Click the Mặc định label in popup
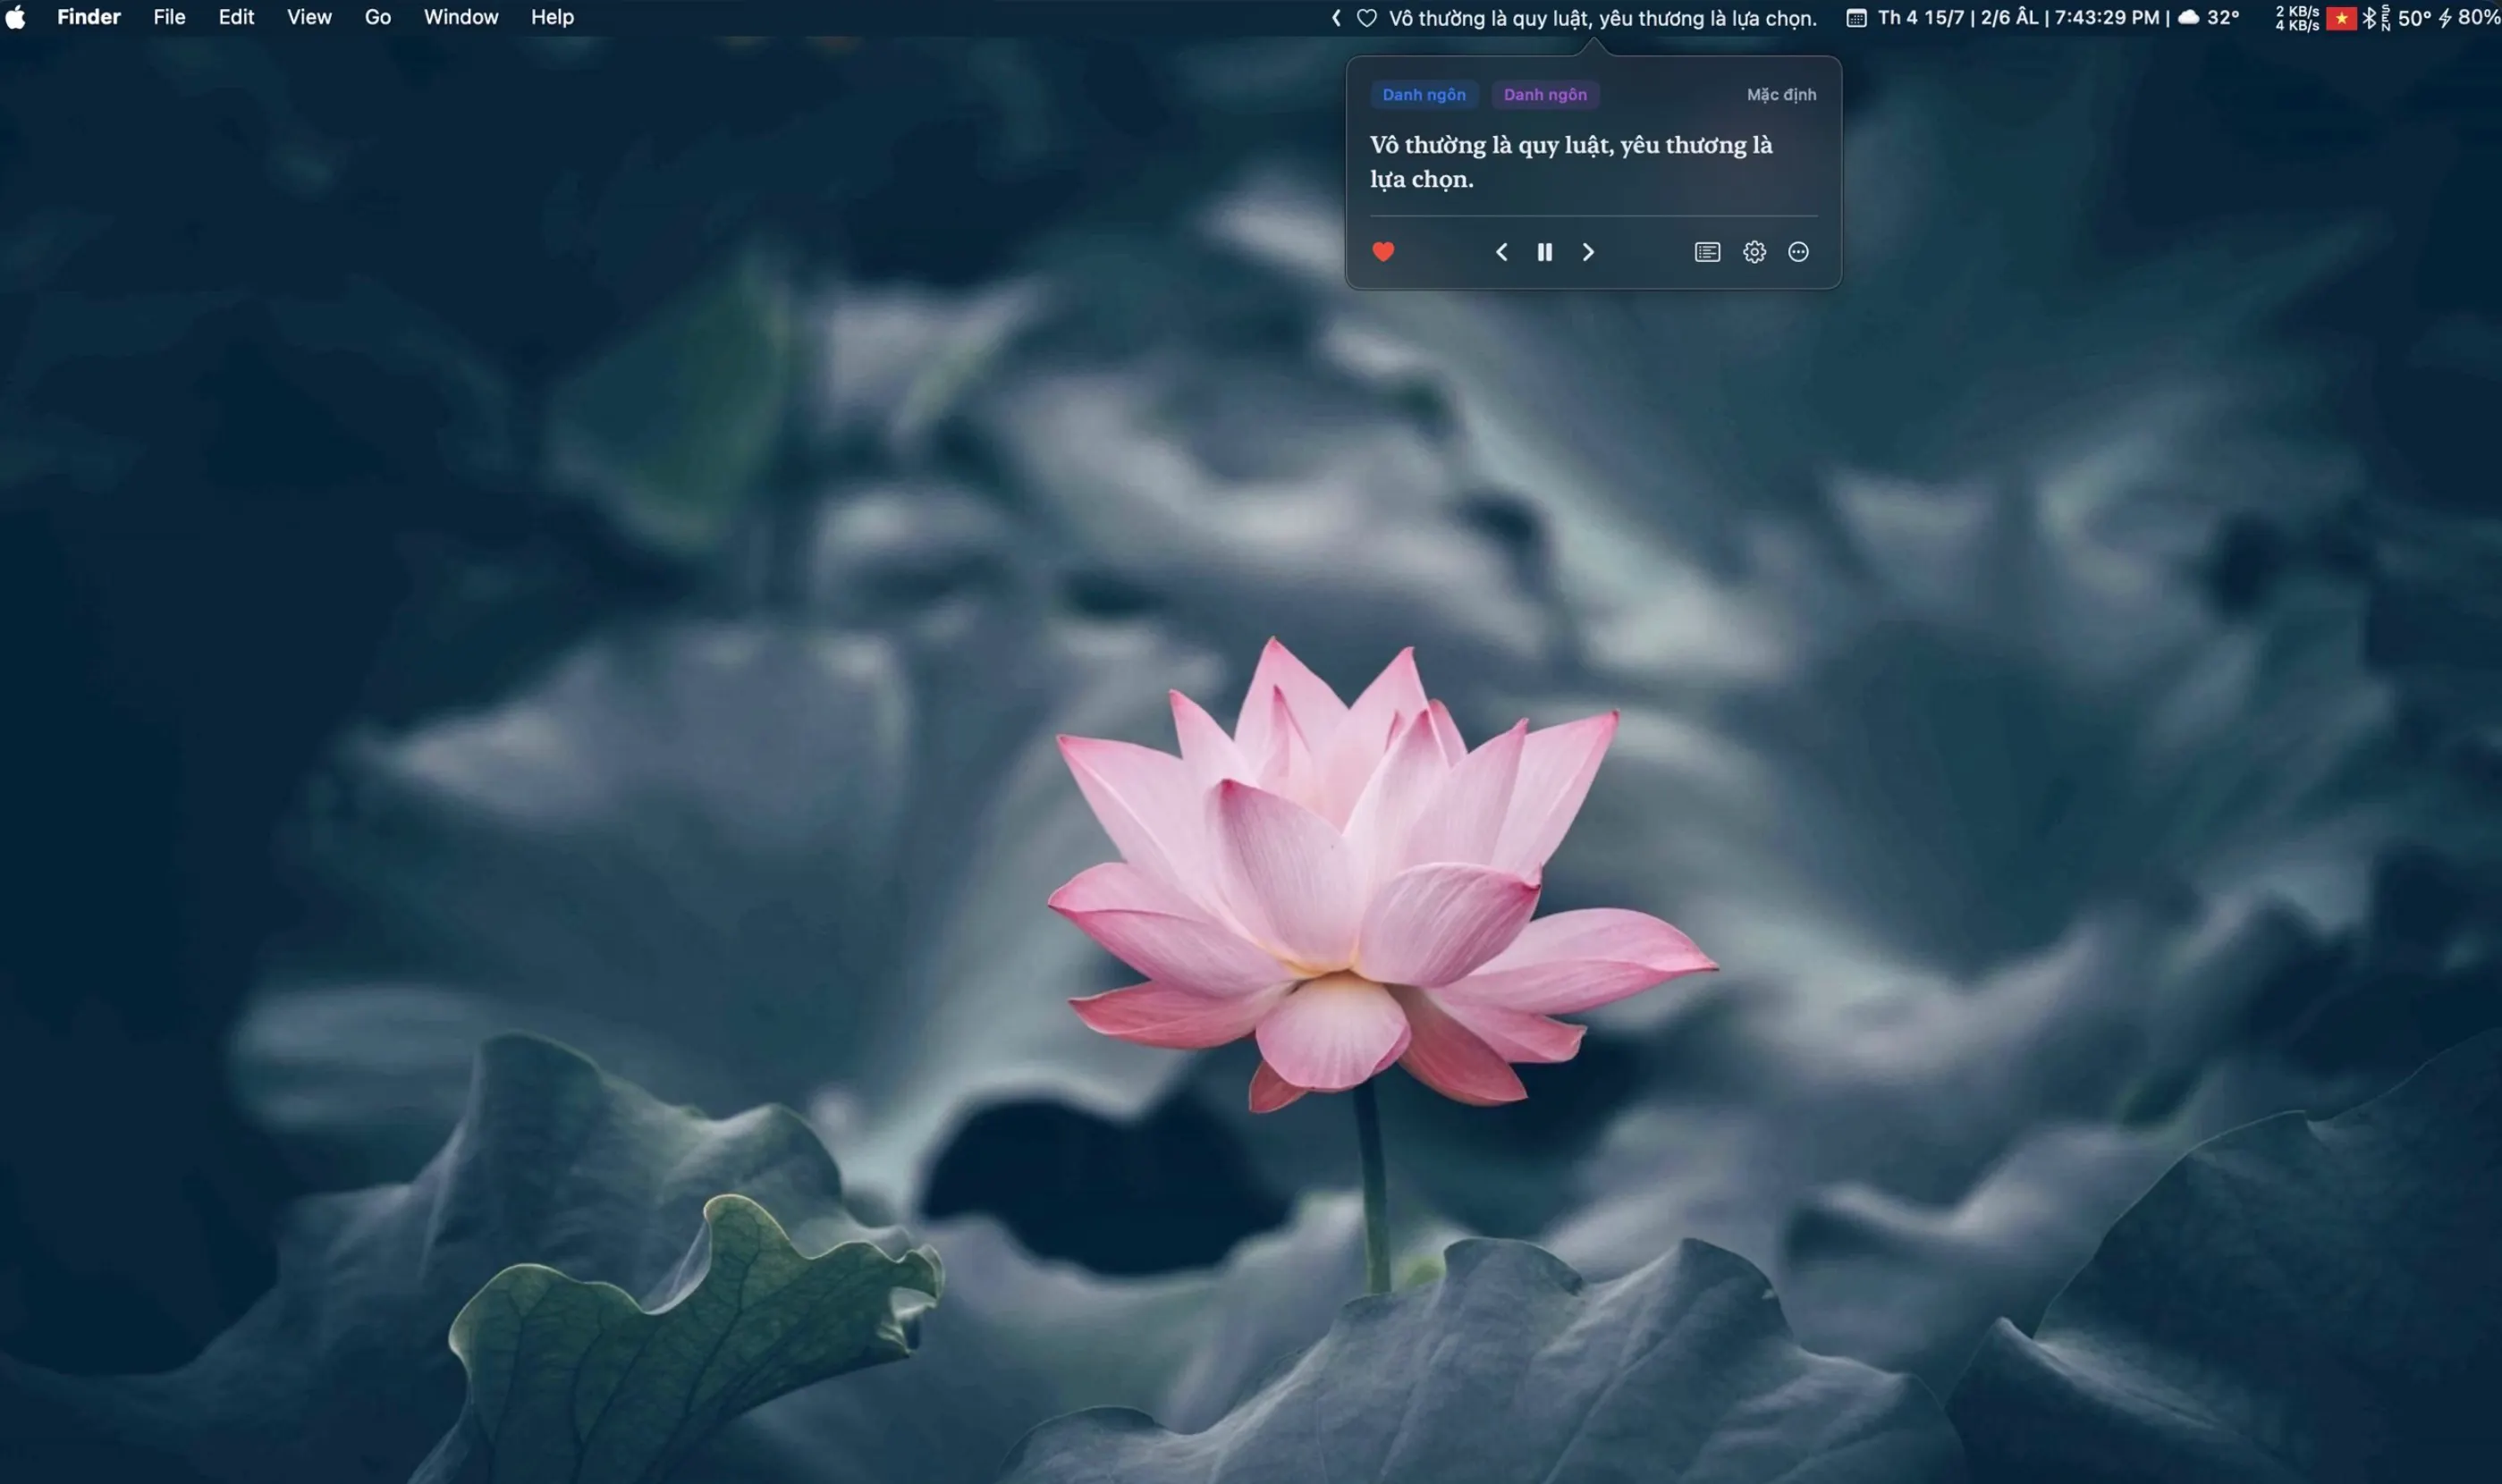 coord(1781,94)
